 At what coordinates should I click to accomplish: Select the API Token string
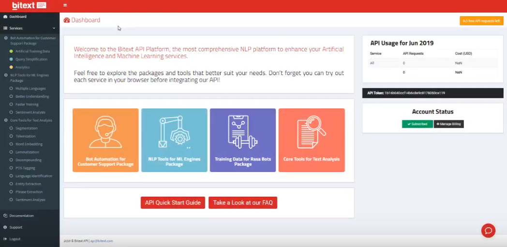(x=415, y=93)
